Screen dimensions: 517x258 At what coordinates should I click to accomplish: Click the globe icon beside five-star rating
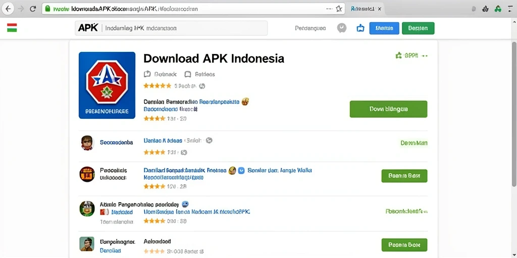click(x=202, y=86)
